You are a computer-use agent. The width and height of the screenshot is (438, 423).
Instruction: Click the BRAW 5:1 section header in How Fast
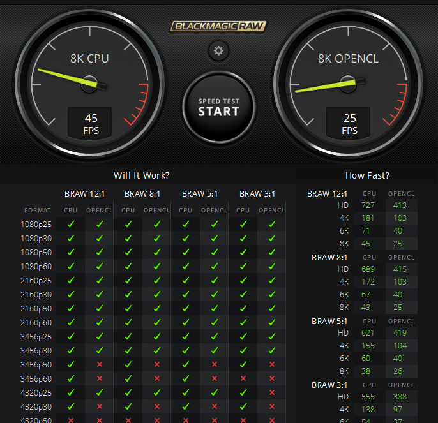329,322
